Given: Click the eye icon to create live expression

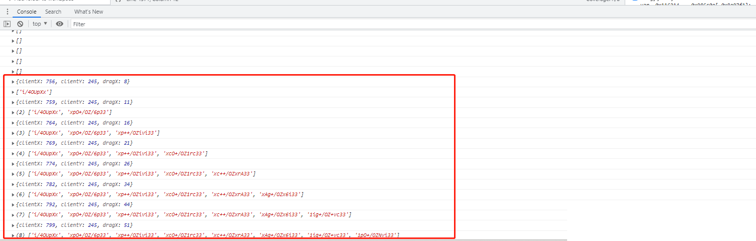Looking at the screenshot, I should tap(60, 24).
